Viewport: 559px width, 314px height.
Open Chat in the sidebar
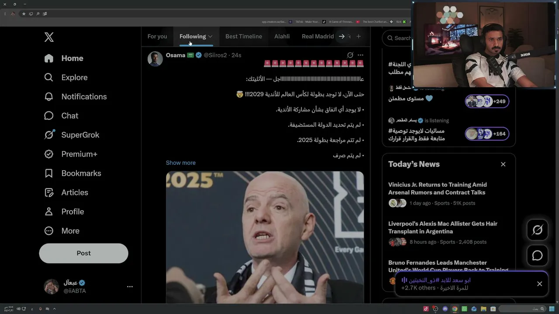click(x=61, y=116)
